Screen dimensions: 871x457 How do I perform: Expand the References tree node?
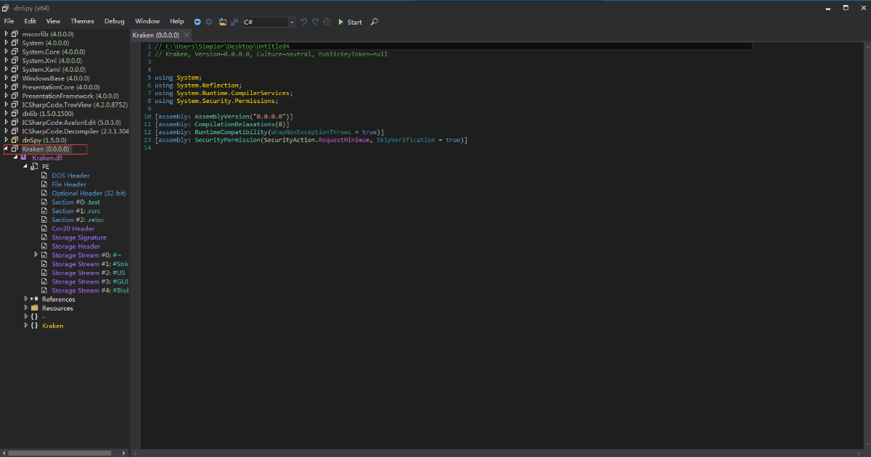[x=26, y=299]
